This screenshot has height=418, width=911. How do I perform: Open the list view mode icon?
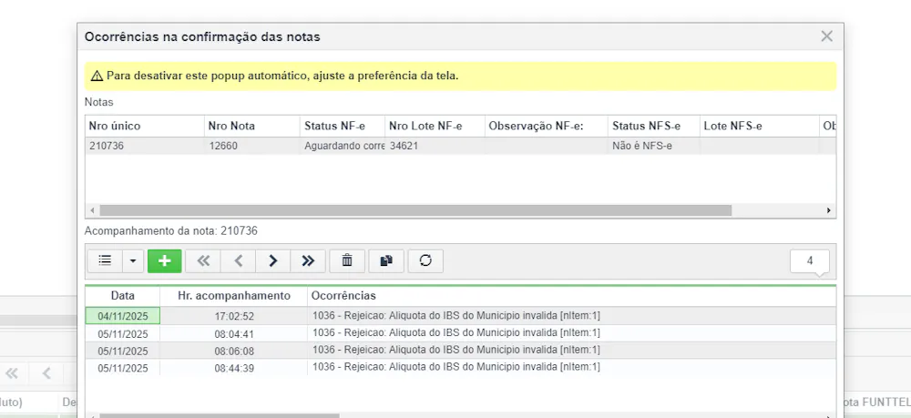tap(105, 260)
